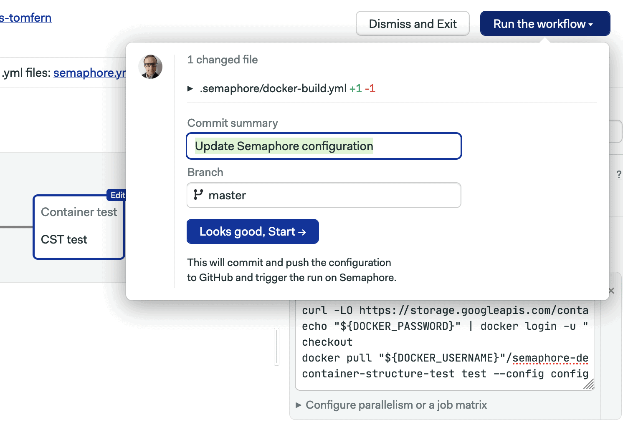The image size is (623, 422).
Task: Click inside the Commit summary text field
Action: point(324,146)
